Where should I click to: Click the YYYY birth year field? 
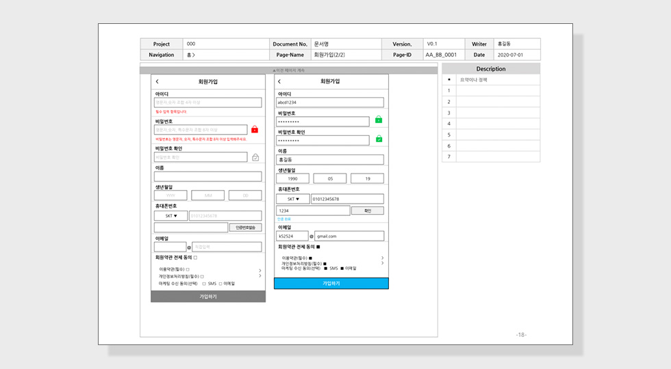[170, 195]
